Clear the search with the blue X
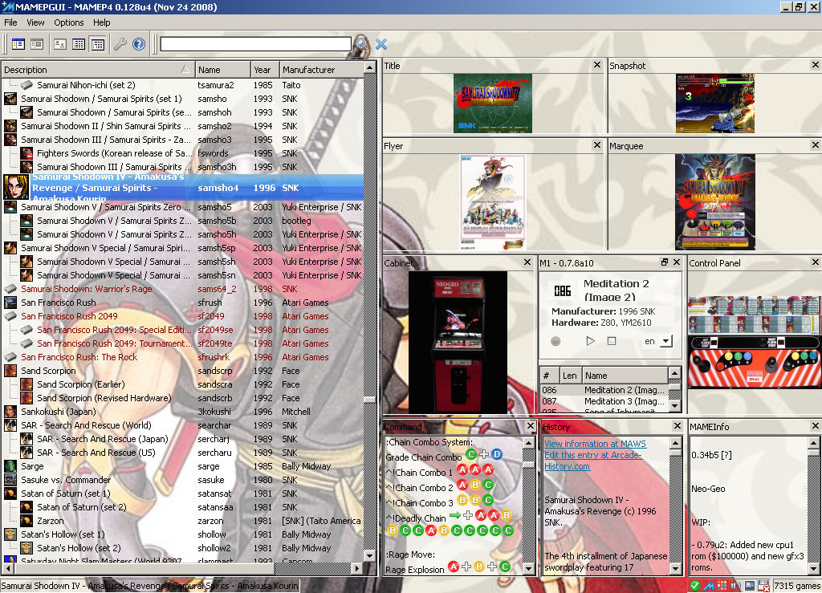The width and height of the screenshot is (822, 593). point(381,44)
